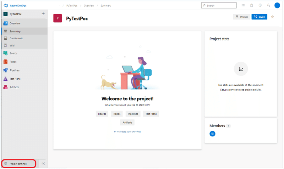
Task: Collapse the sidebar with double chevron
Action: pos(43,163)
